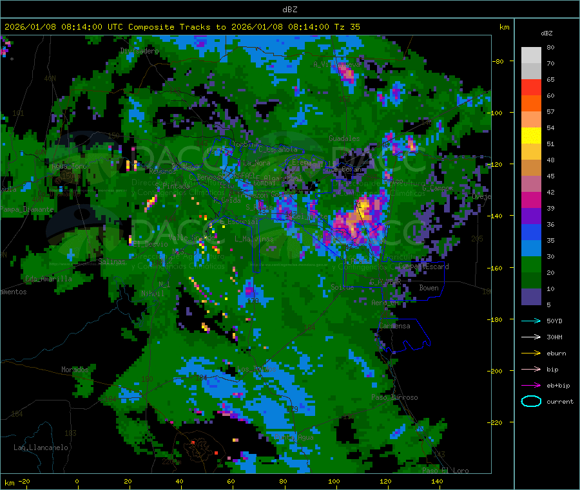The height and width of the screenshot is (490, 580).
Task: Pick the red swatch between 65 and 60
Action: click(x=531, y=88)
